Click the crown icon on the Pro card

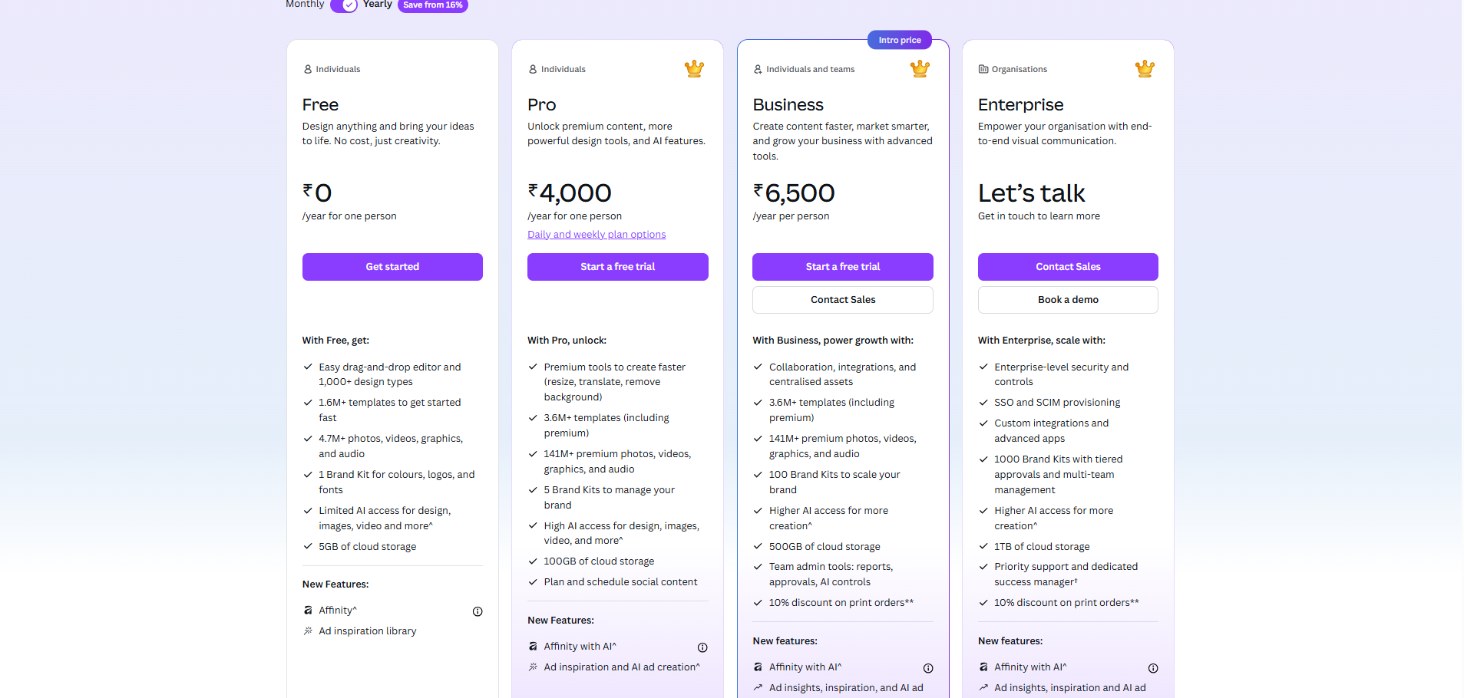pyautogui.click(x=693, y=68)
